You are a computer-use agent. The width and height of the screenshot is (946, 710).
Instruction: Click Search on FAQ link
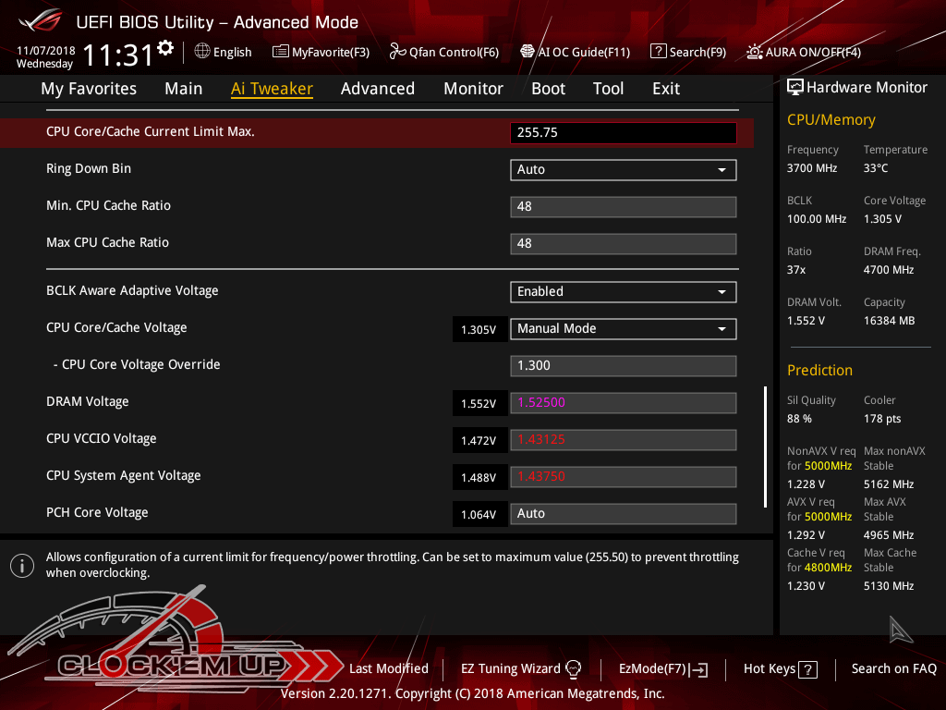(x=893, y=668)
